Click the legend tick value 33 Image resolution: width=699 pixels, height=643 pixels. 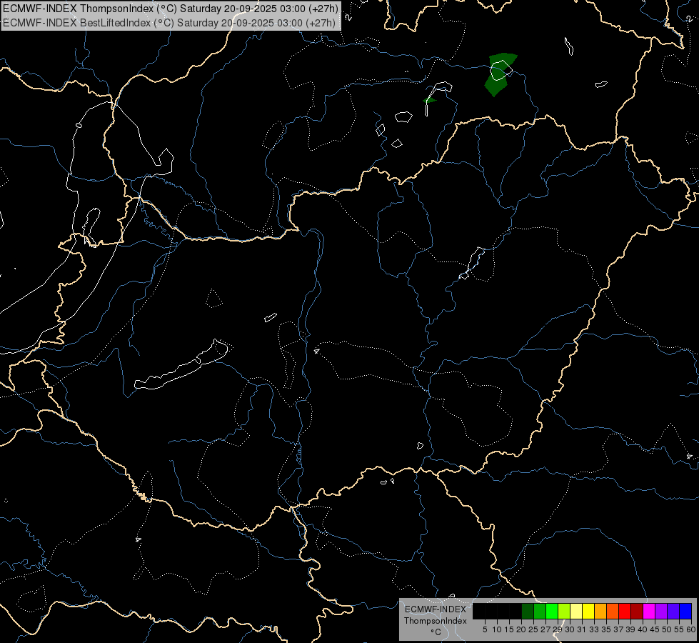594,629
